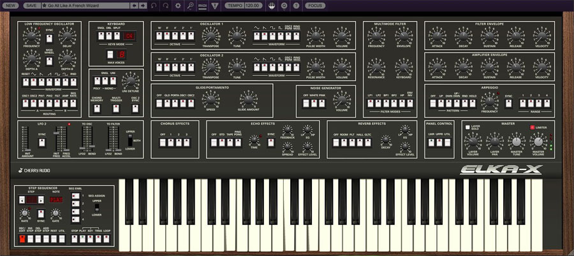Select the PINK noise generator button
Viewport: 574px width, 256px height.
[x=322, y=103]
